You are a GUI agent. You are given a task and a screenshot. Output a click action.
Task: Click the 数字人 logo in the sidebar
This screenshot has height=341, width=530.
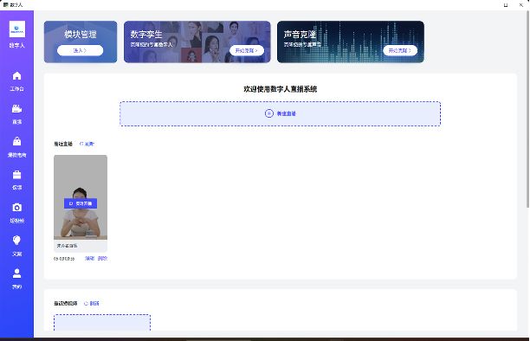click(x=17, y=29)
